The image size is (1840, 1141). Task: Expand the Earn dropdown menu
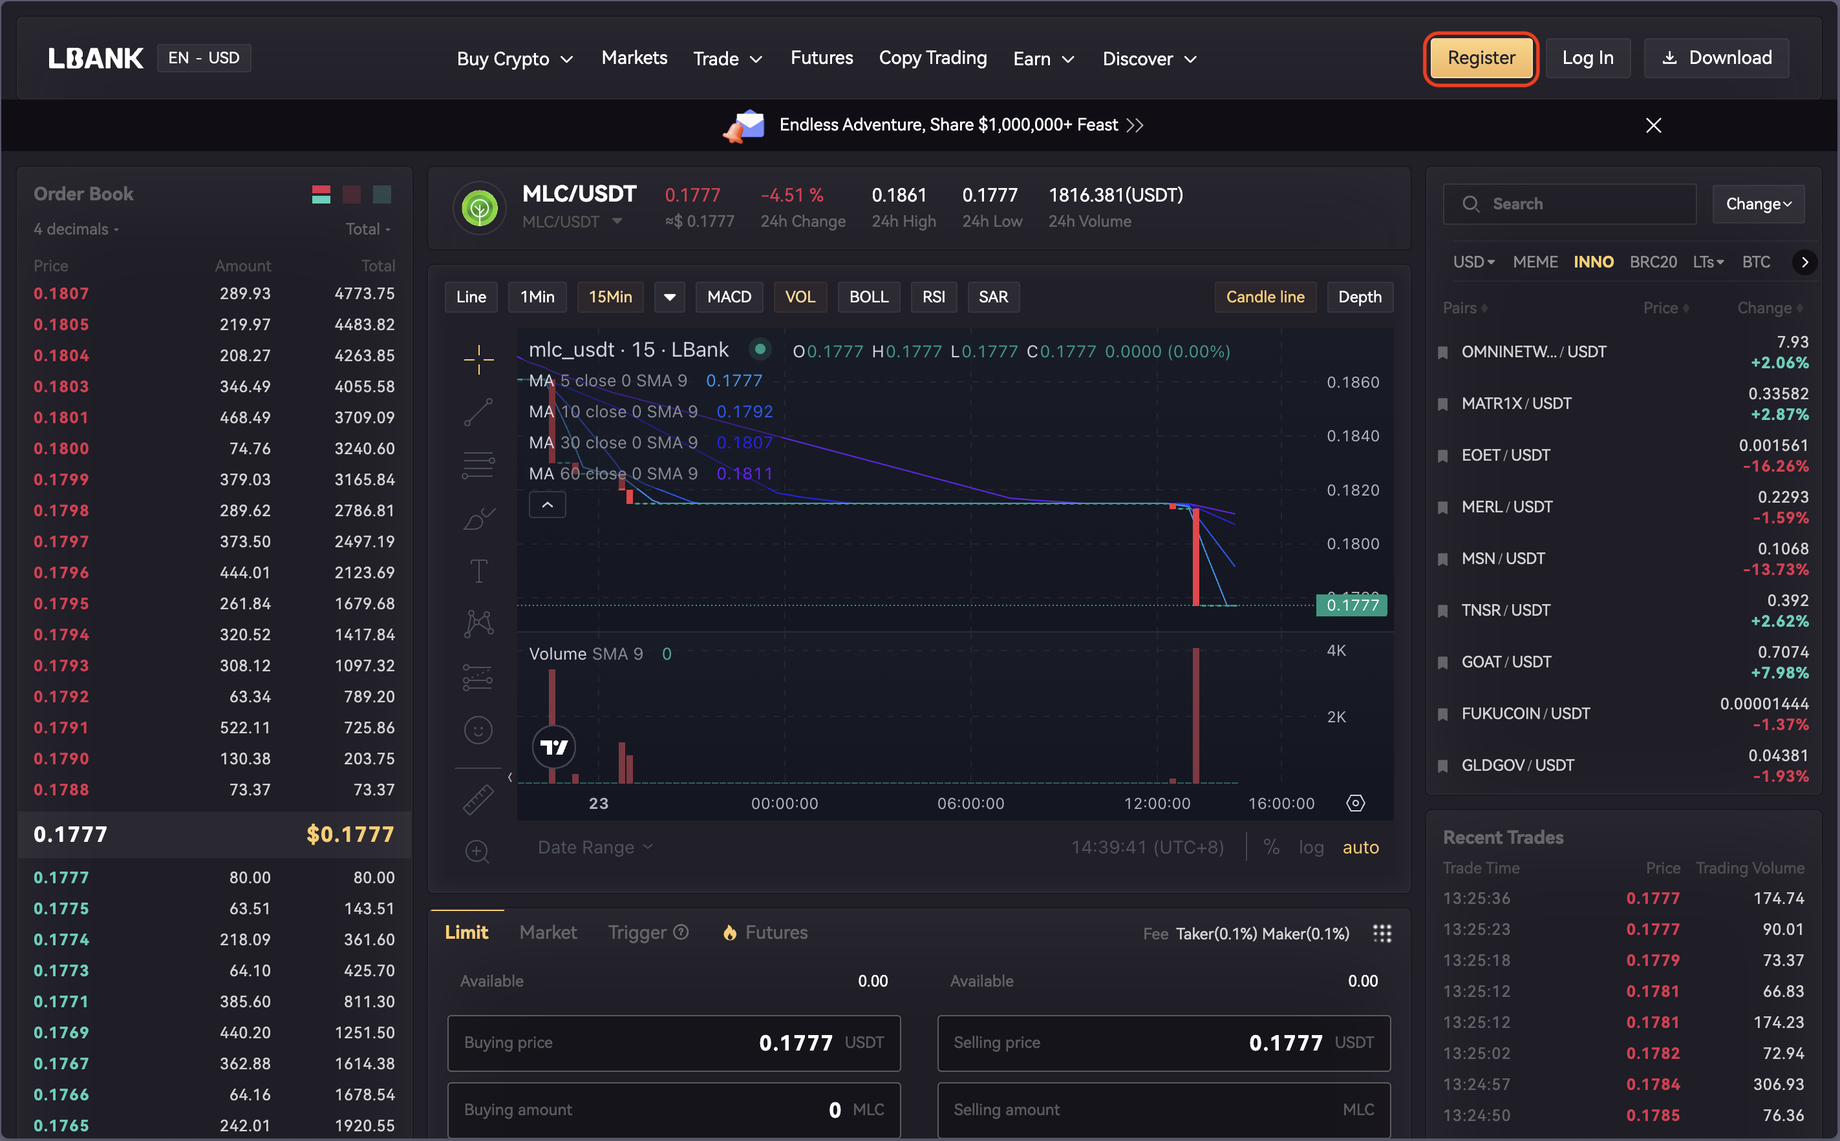[x=1043, y=59]
